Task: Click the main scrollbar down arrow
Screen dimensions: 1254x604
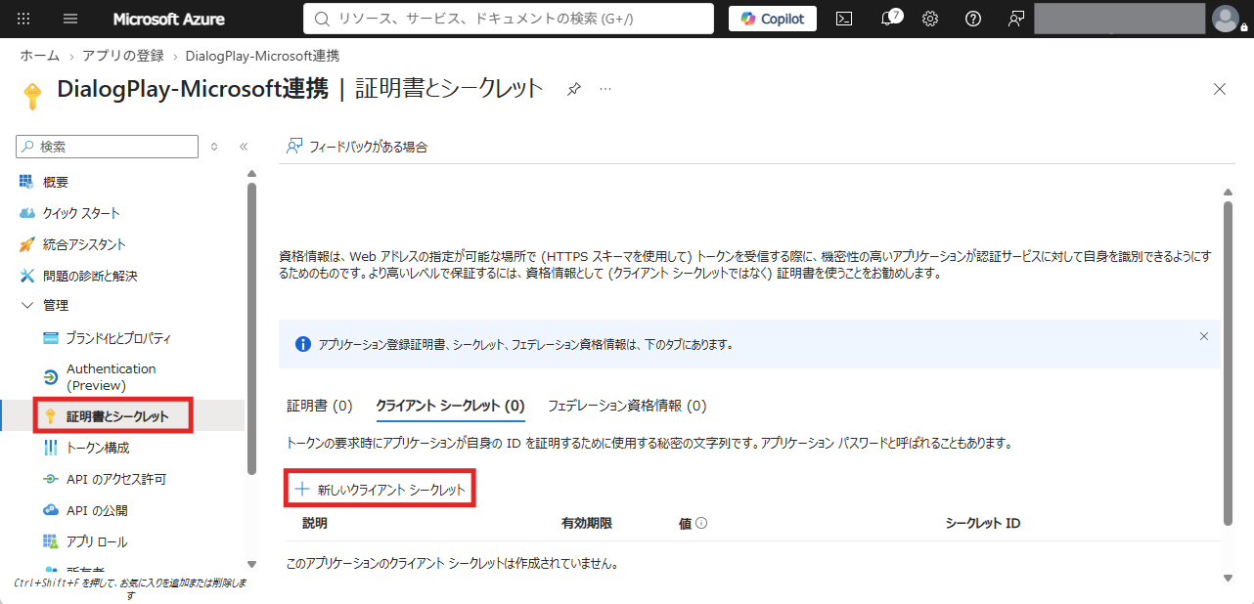Action: (x=1228, y=578)
